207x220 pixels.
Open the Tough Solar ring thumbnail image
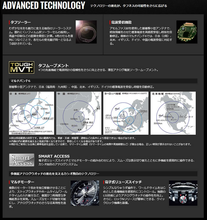coord(86,32)
